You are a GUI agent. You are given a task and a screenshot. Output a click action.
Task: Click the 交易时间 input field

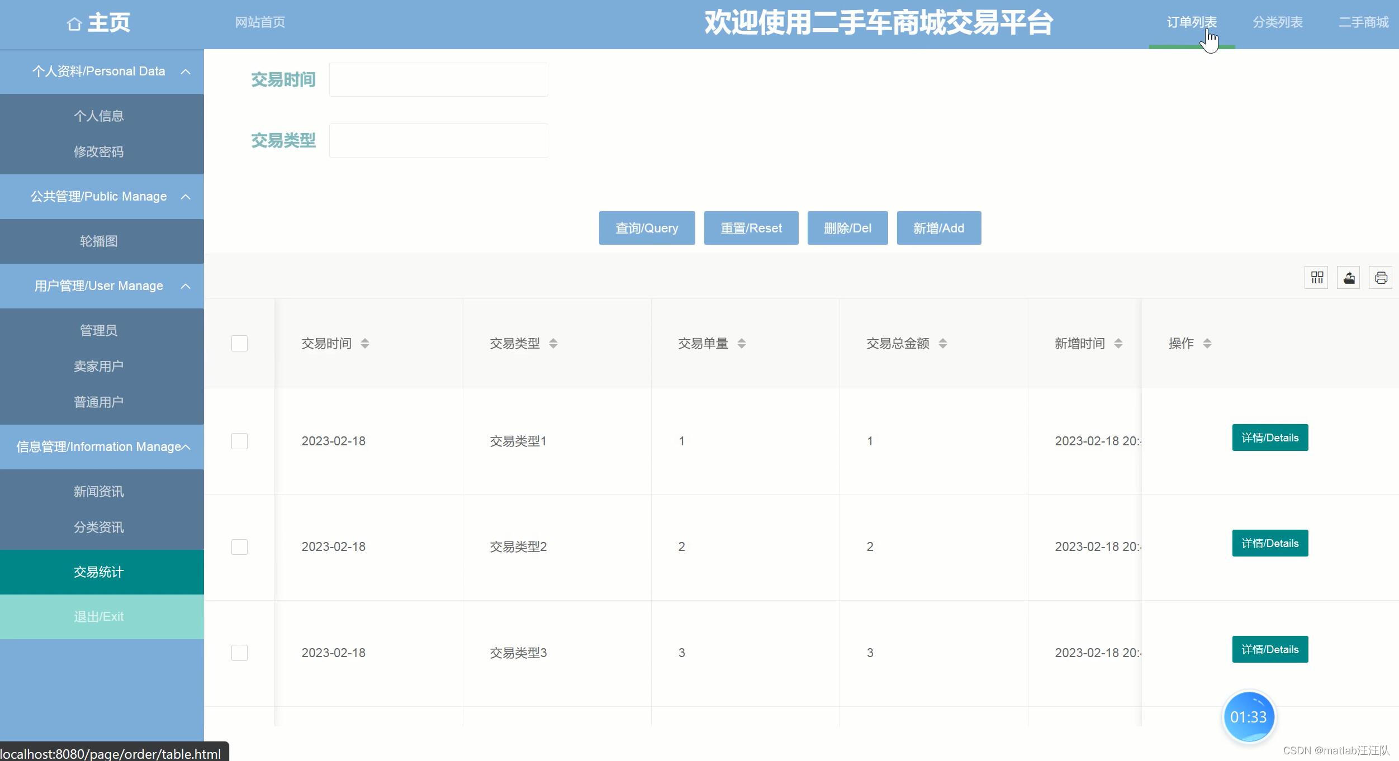[x=438, y=80]
